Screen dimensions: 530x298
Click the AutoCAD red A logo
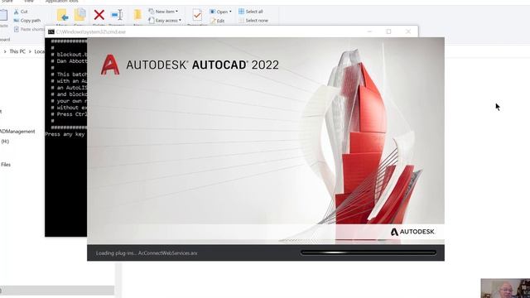click(x=110, y=65)
